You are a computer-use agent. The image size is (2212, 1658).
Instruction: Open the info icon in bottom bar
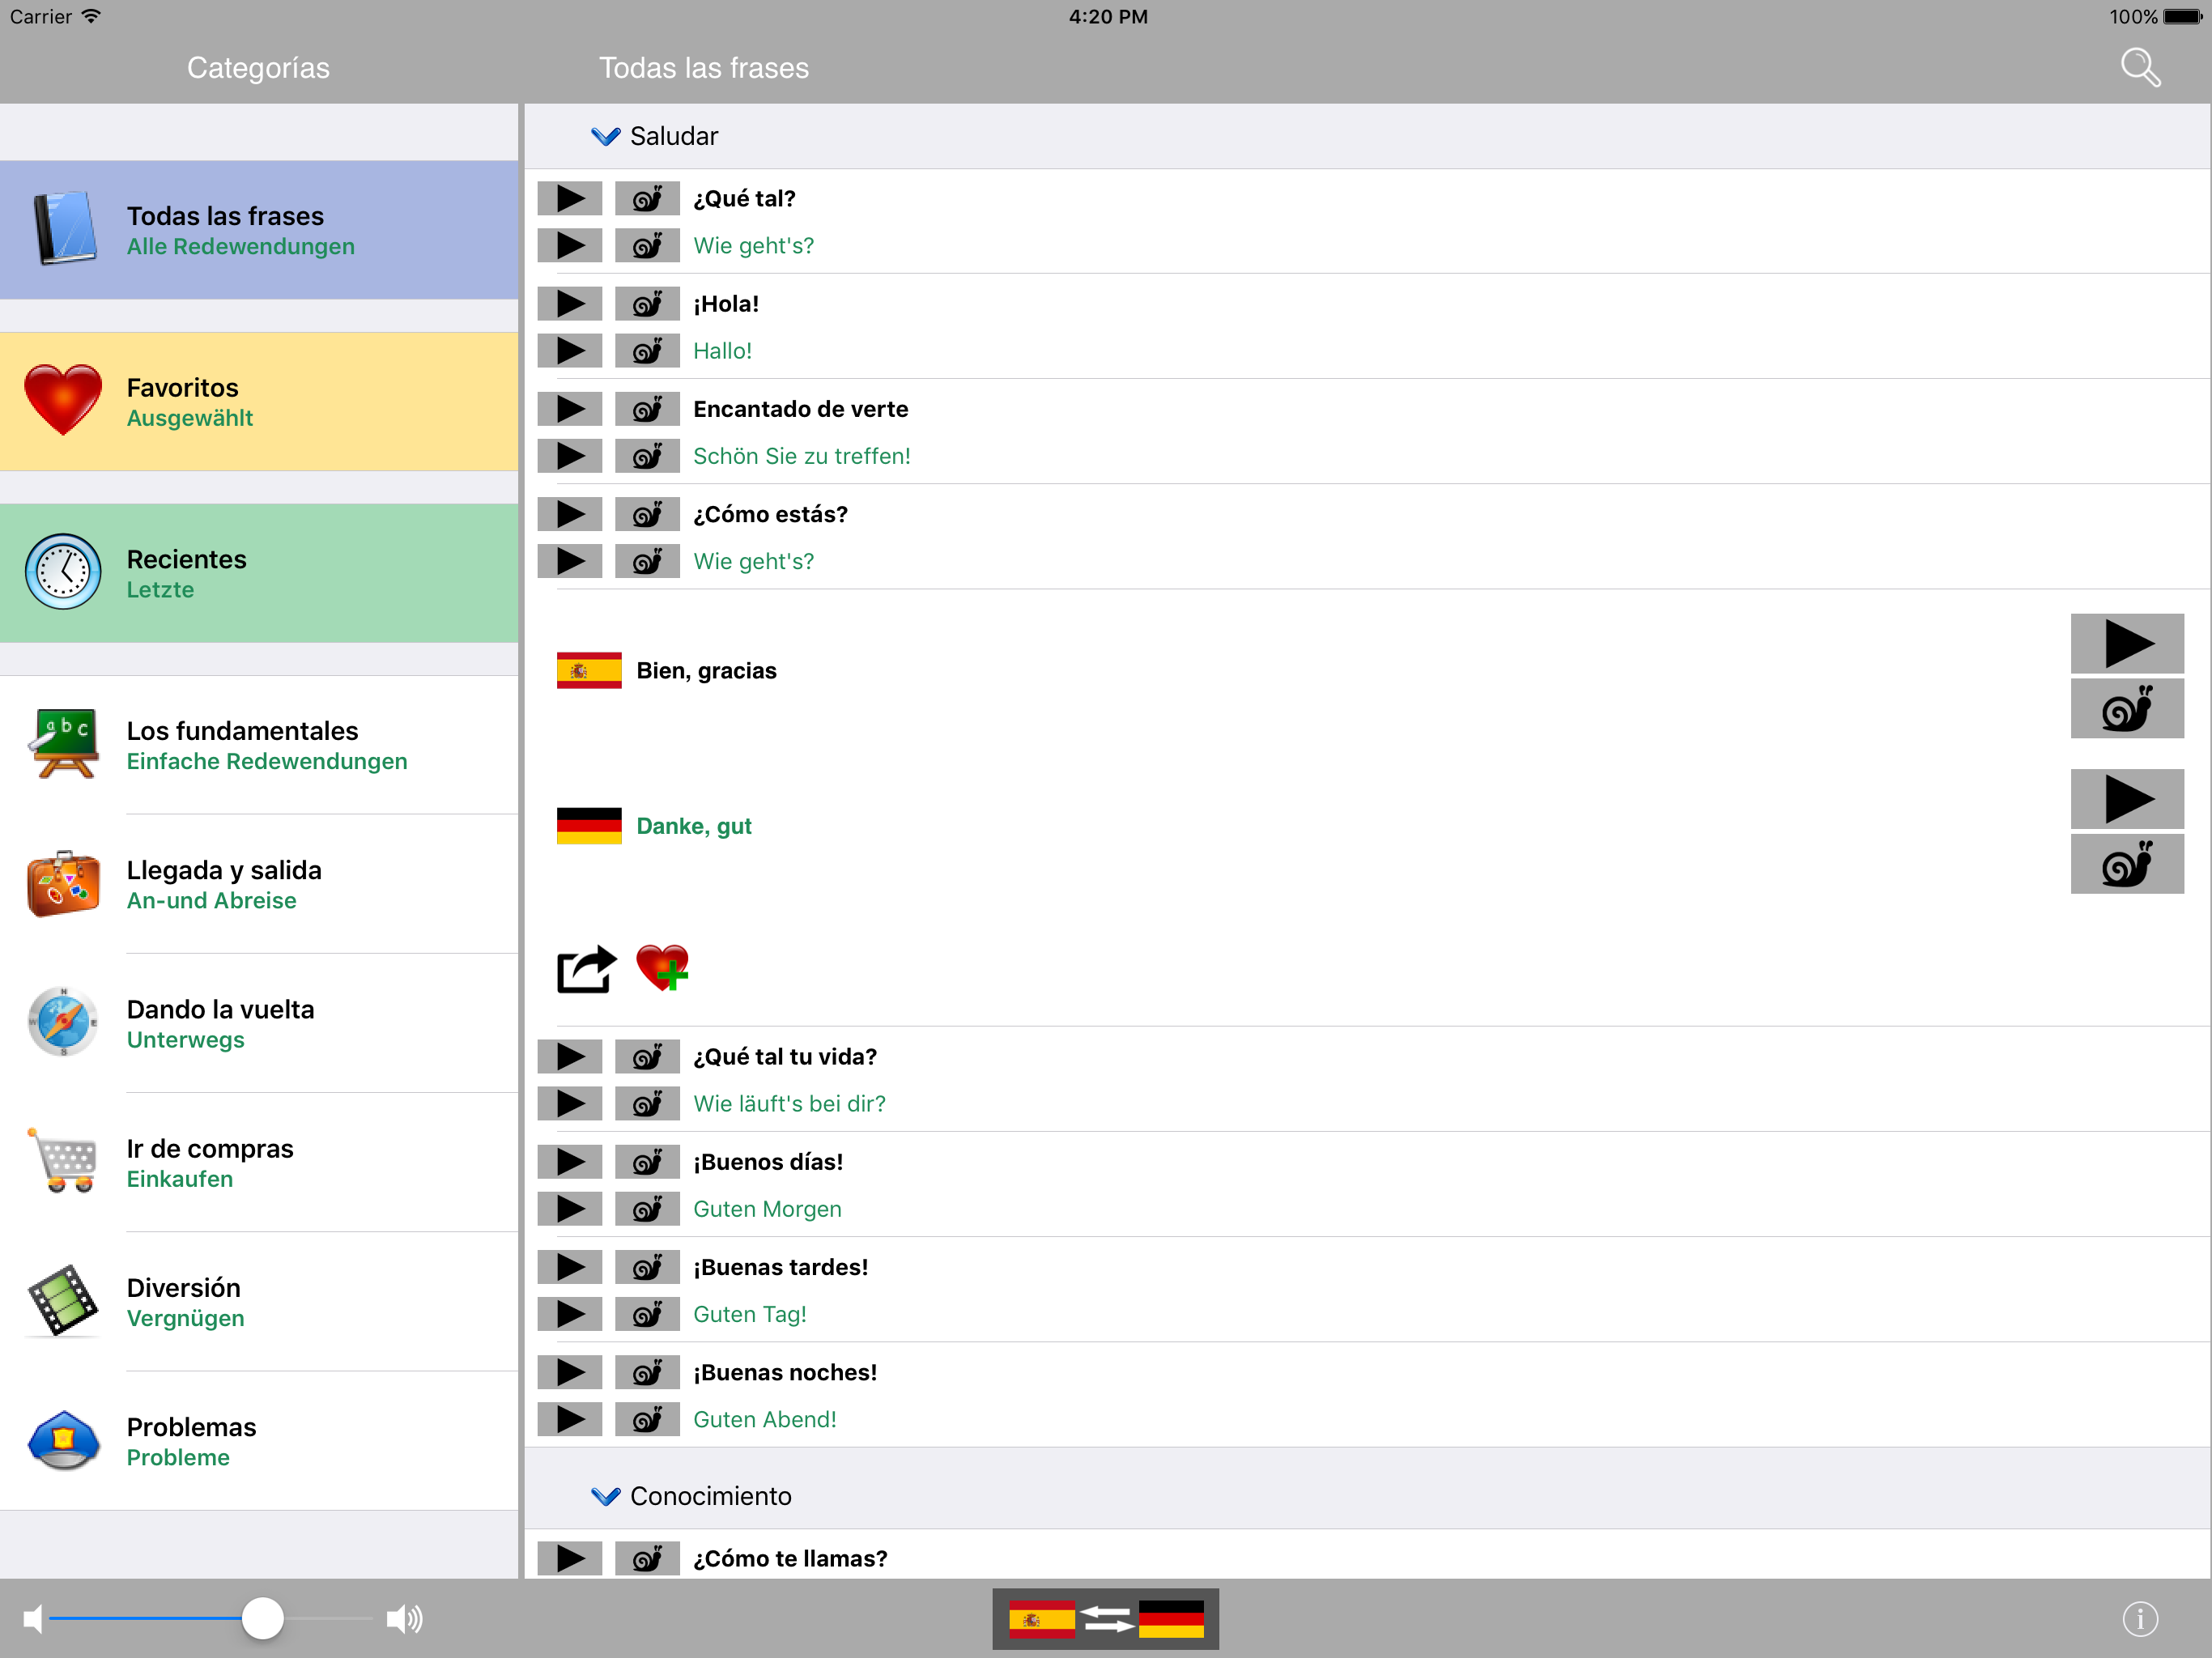(2140, 1618)
